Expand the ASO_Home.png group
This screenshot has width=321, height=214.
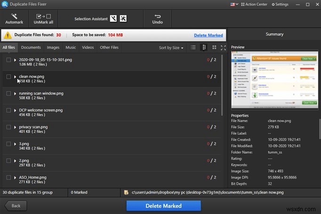[15, 178]
